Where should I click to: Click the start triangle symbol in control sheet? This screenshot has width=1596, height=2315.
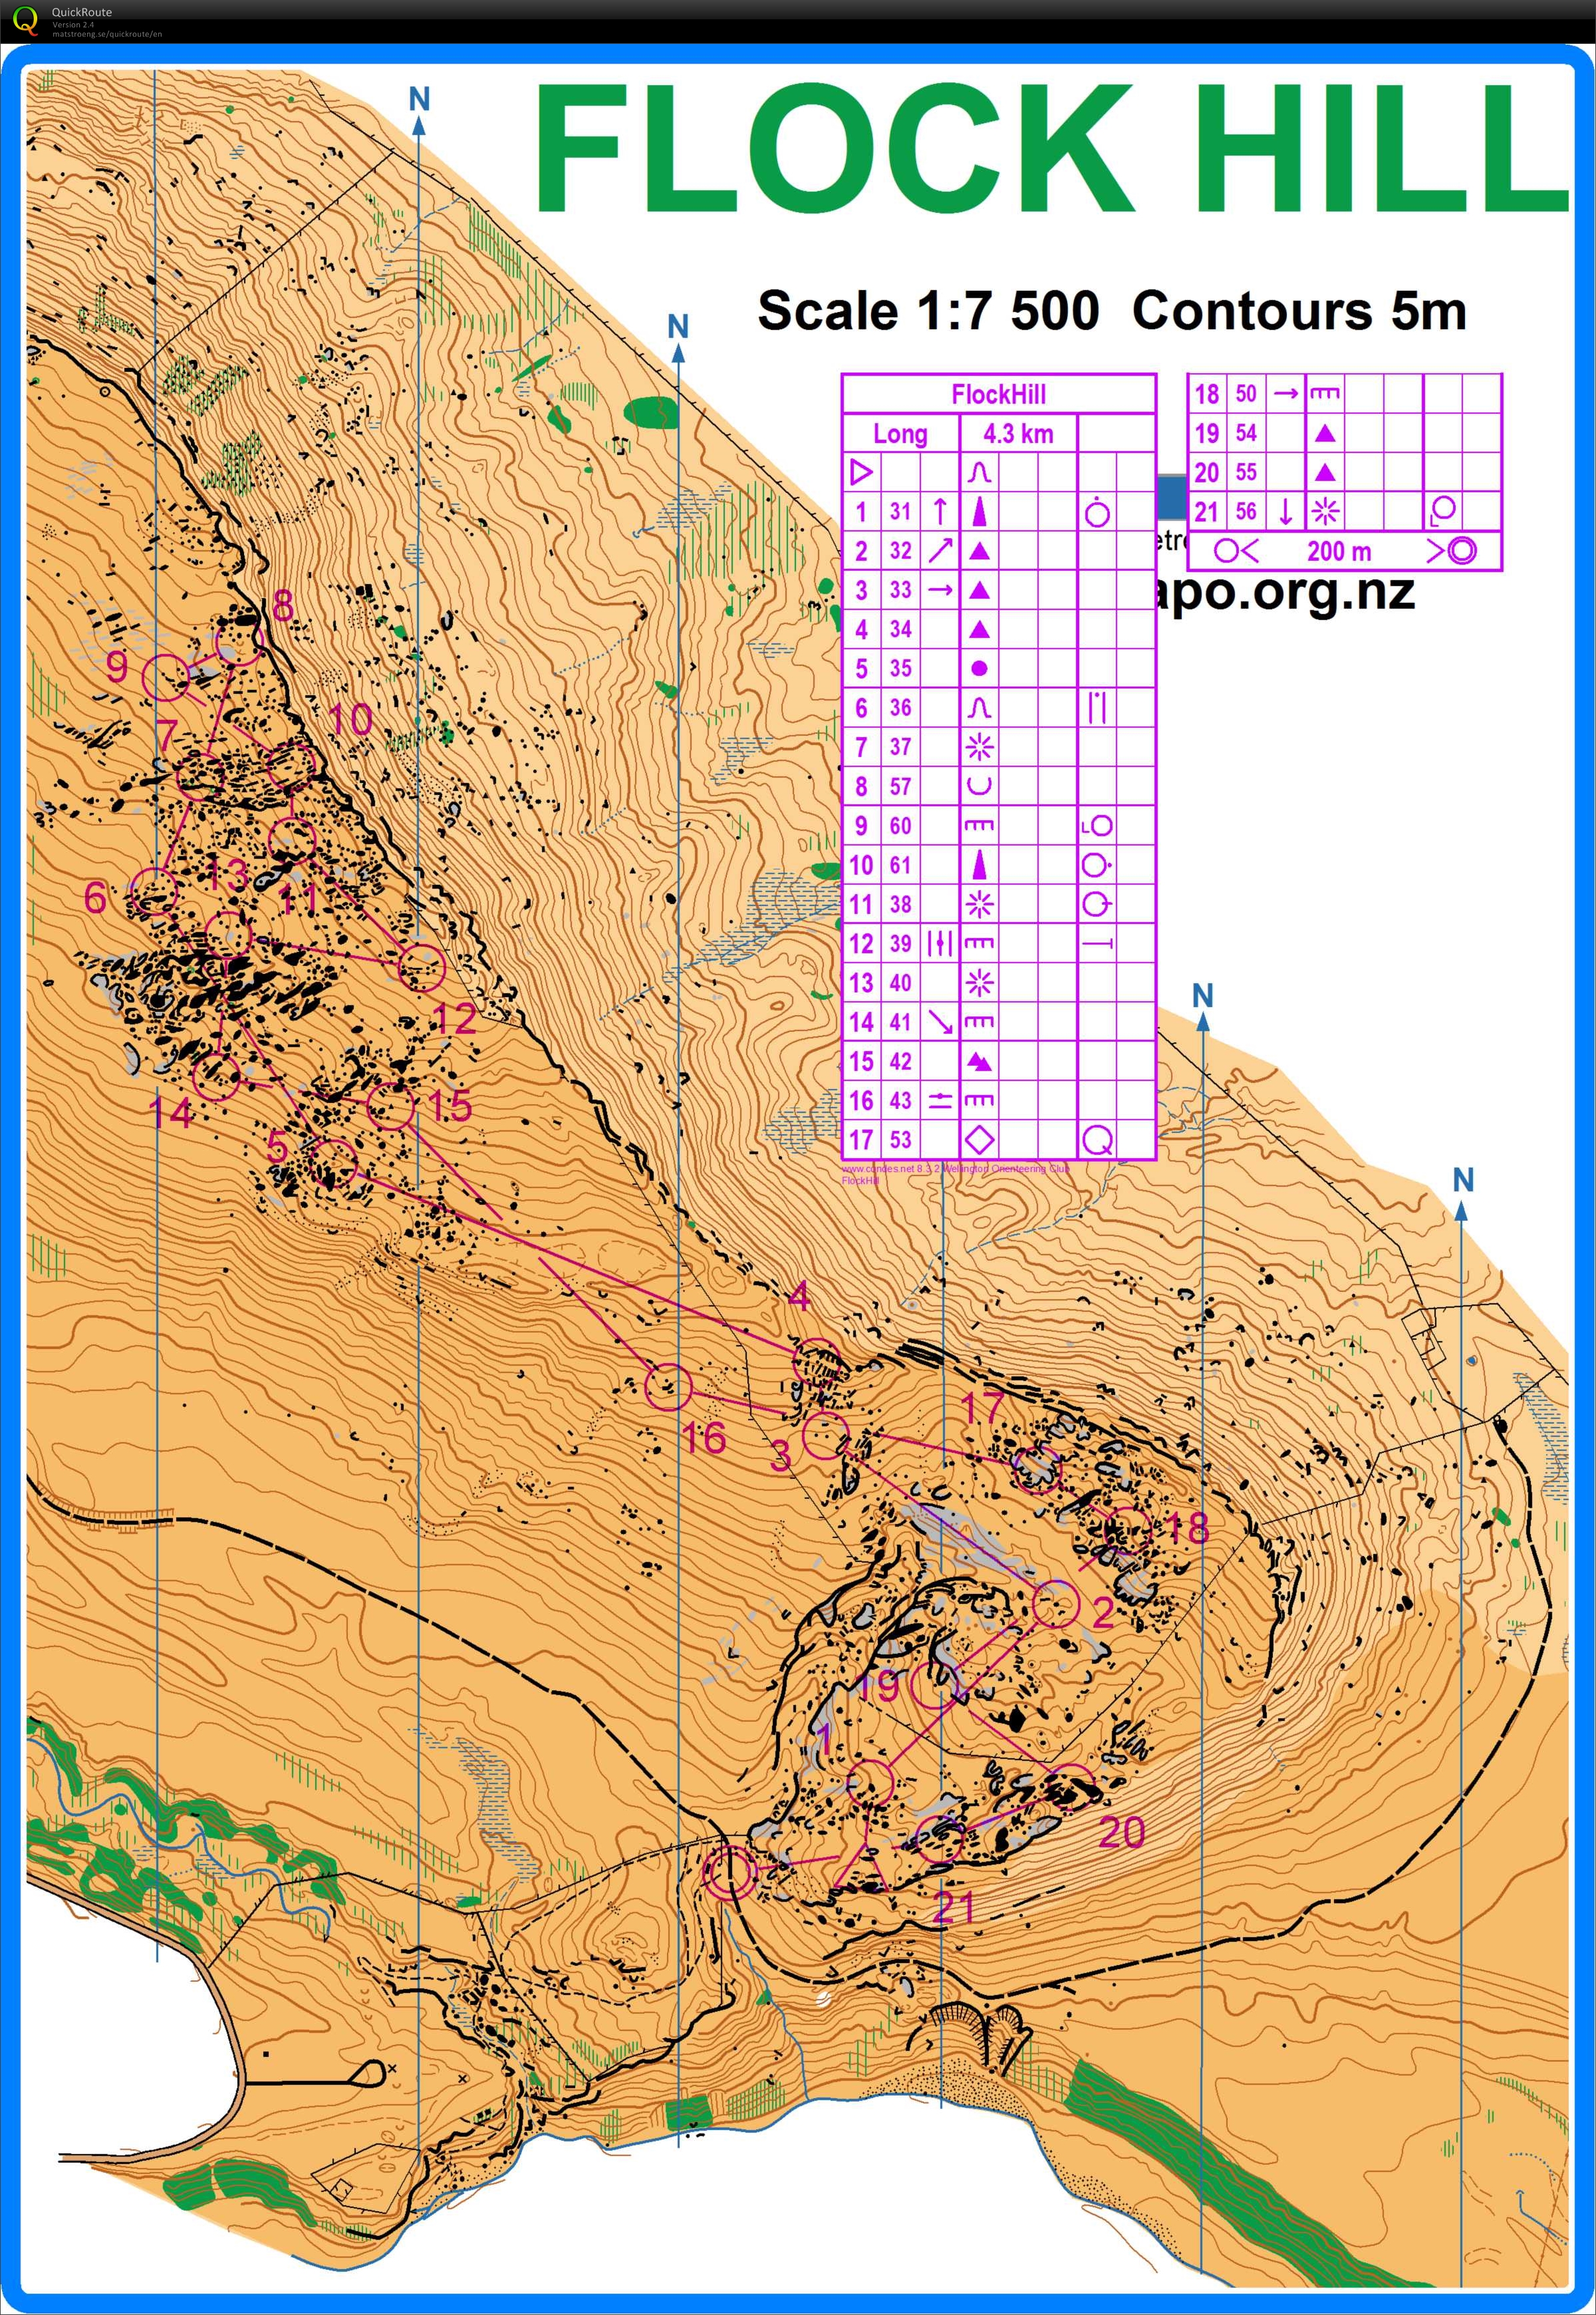tap(861, 472)
